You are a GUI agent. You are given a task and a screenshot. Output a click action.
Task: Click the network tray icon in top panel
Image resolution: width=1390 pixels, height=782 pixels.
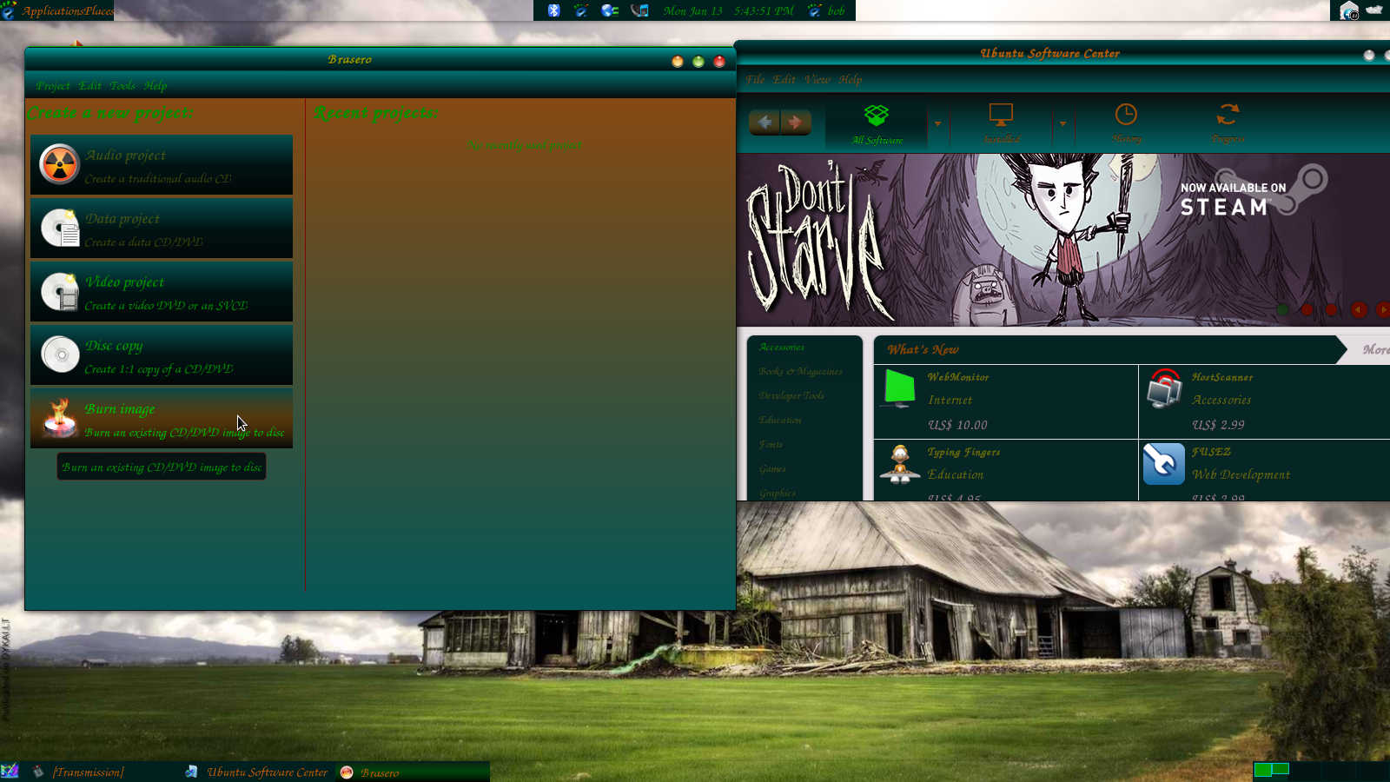pos(610,10)
